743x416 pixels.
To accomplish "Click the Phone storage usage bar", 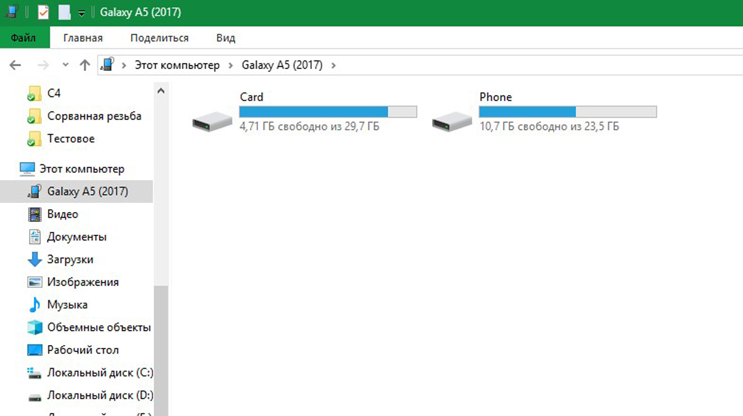I will tap(568, 112).
